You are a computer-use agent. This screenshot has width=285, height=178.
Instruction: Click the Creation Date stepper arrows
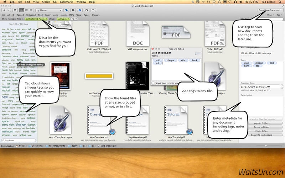click(282, 87)
